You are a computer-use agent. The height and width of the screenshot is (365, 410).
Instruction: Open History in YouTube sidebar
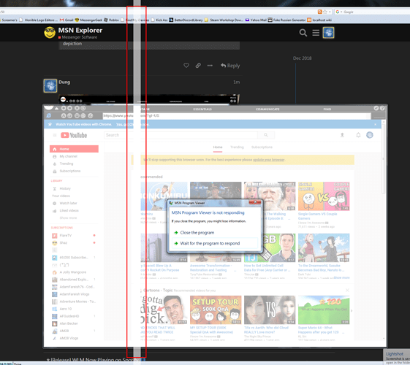pyautogui.click(x=65, y=188)
